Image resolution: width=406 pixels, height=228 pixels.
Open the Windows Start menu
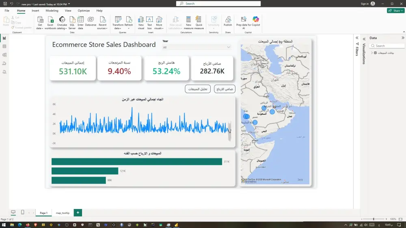4,225
